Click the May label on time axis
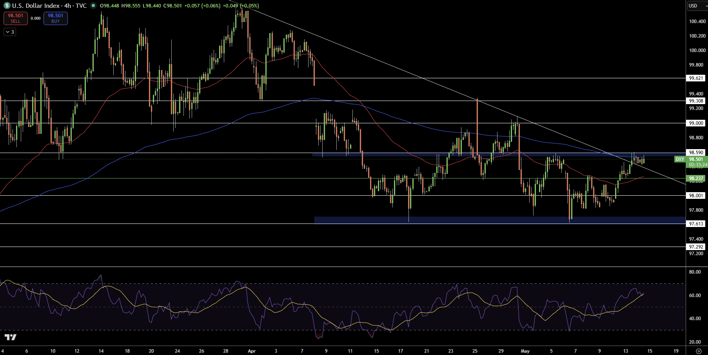 pyautogui.click(x=525, y=351)
